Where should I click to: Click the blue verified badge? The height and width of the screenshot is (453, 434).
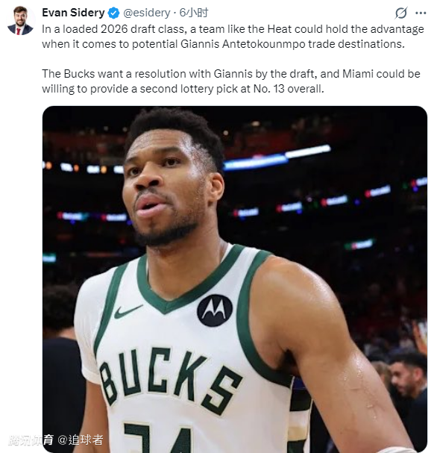(113, 13)
